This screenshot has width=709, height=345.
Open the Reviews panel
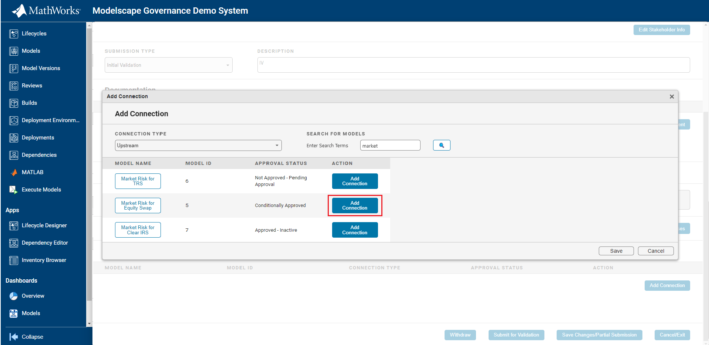coord(31,85)
